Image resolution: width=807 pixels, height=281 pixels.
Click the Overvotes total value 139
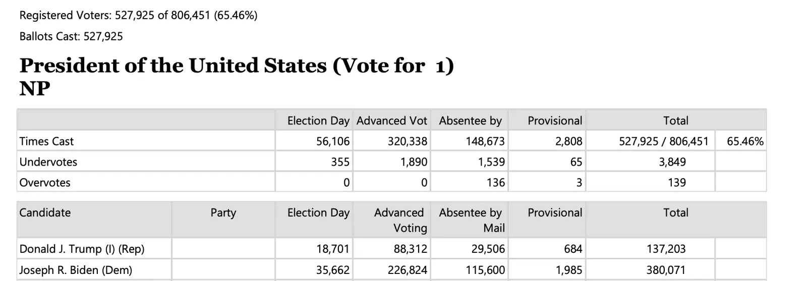(x=676, y=183)
